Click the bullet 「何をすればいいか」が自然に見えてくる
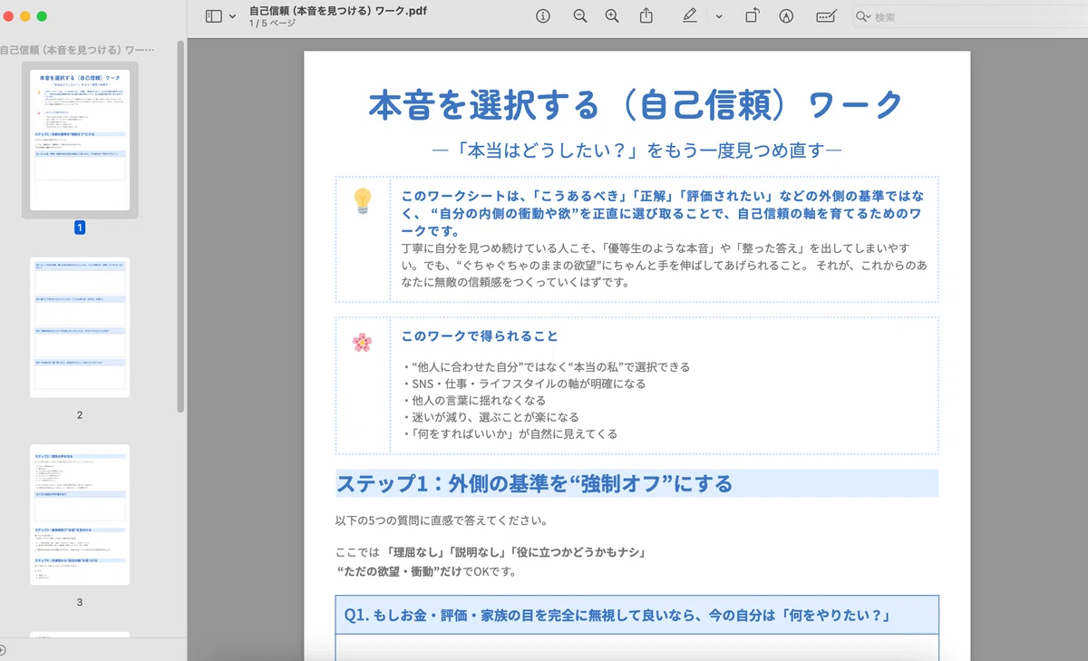This screenshot has width=1088, height=661. [x=510, y=433]
